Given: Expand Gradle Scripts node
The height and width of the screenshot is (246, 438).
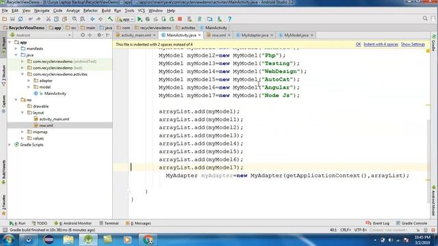Looking at the screenshot, I should click(x=10, y=145).
